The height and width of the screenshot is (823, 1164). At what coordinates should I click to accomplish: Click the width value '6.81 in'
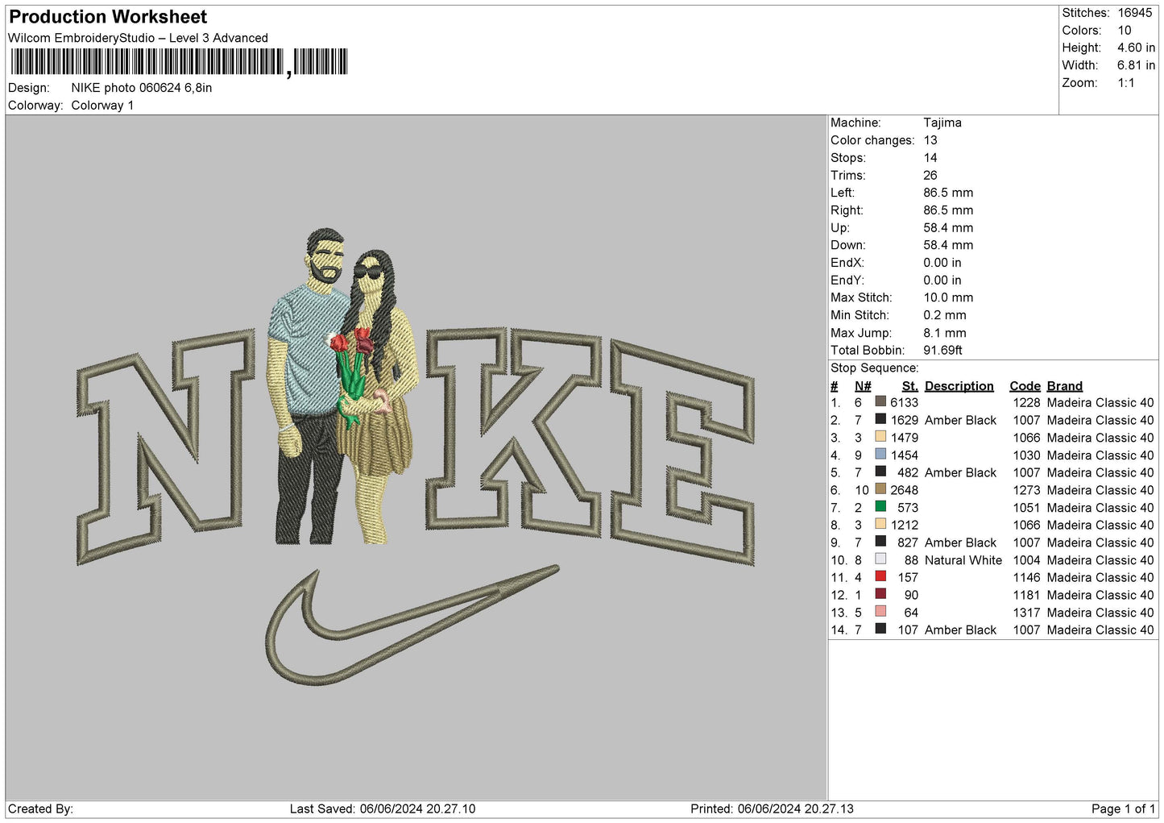(x=1136, y=65)
